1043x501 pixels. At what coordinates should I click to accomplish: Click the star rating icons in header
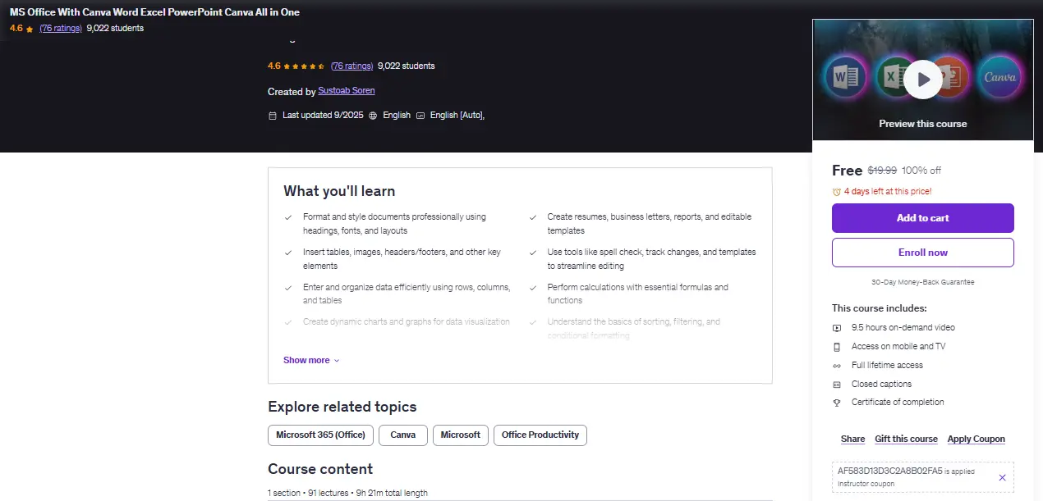tap(305, 66)
